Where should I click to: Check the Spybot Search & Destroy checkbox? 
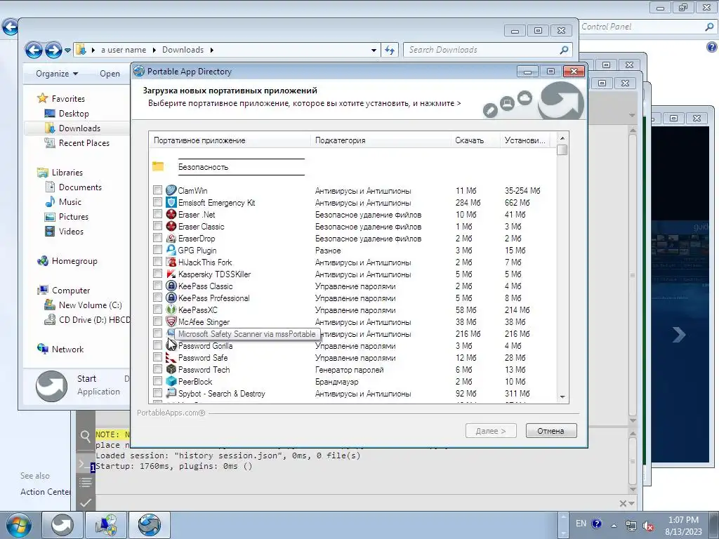coord(158,393)
